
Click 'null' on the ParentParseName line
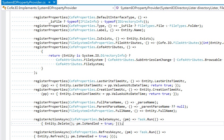click(181, 107)
